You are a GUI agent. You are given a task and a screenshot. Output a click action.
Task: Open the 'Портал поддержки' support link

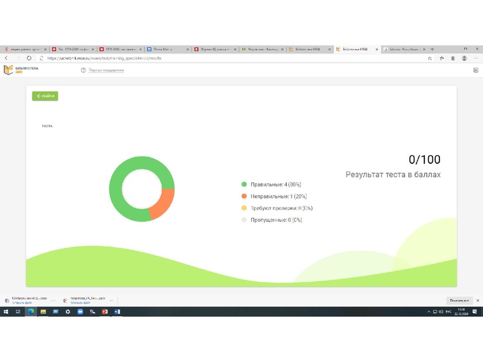[x=106, y=71]
